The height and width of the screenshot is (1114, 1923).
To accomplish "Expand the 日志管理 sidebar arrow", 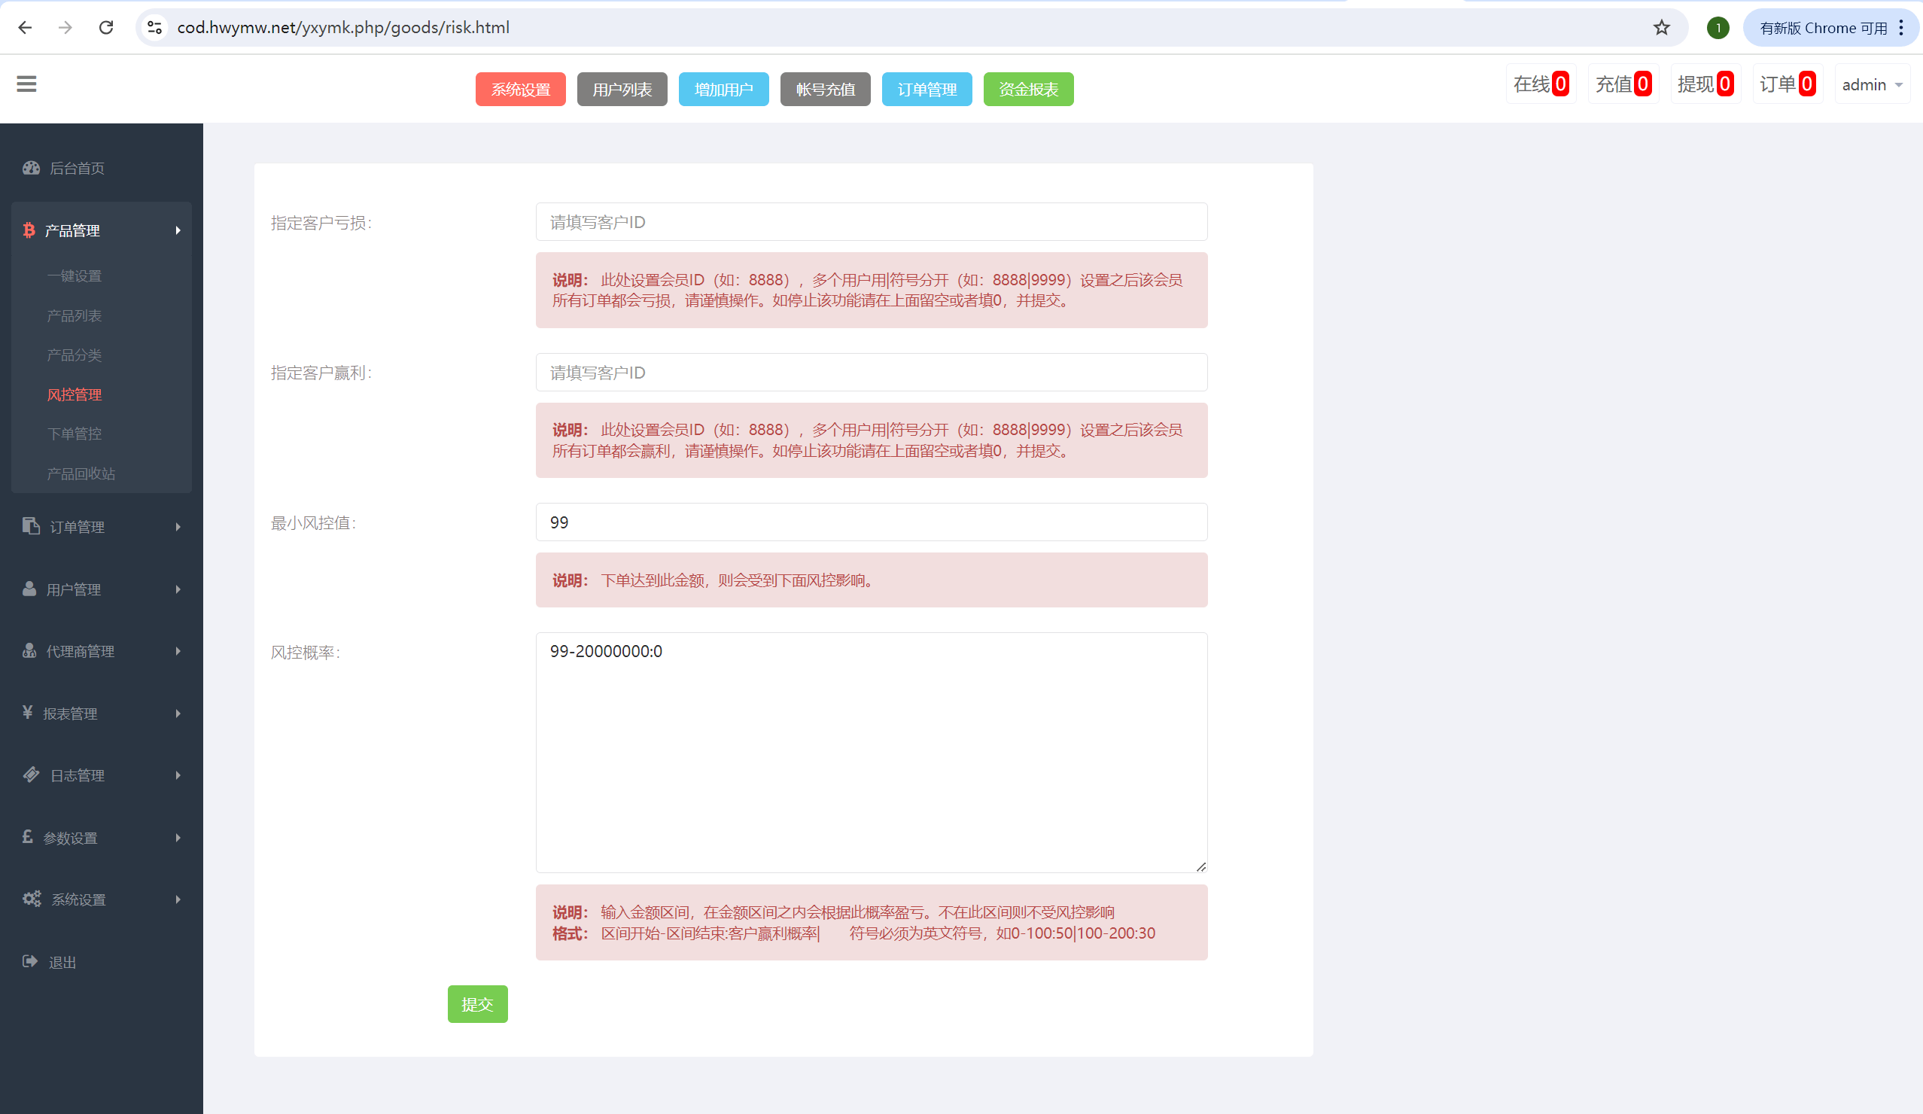I will (178, 775).
